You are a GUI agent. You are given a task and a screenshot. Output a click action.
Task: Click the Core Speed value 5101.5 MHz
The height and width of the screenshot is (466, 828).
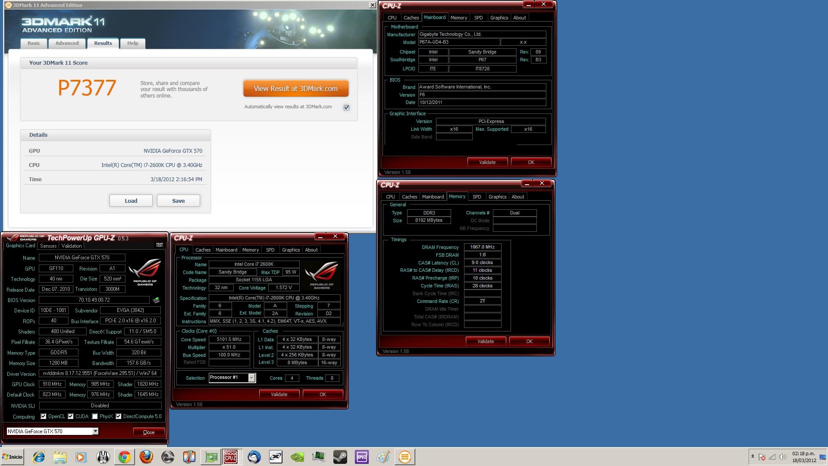click(229, 340)
